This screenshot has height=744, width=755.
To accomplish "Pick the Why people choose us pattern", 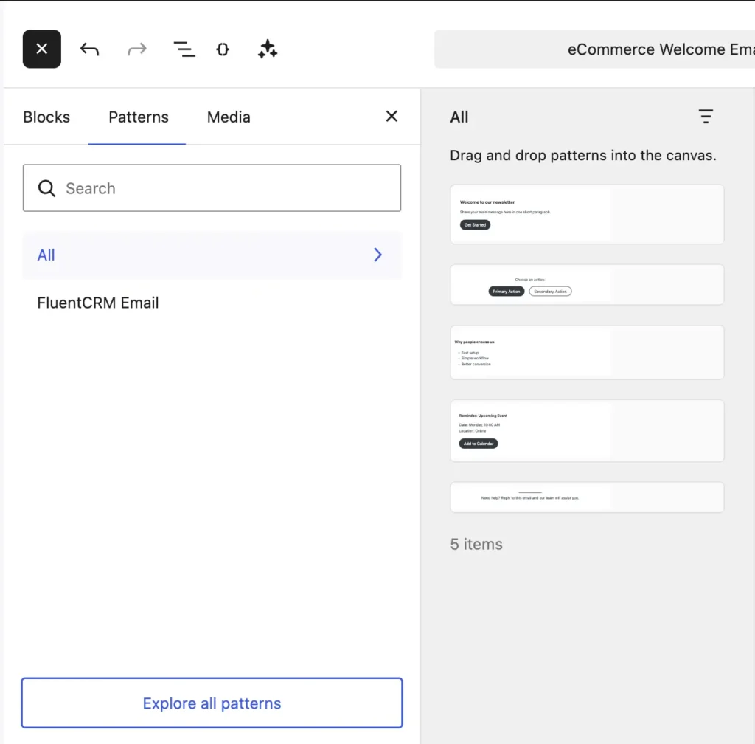I will (x=587, y=353).
